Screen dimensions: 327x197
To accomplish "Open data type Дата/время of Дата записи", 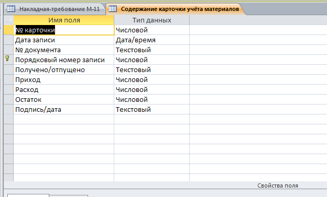I will click(151, 40).
